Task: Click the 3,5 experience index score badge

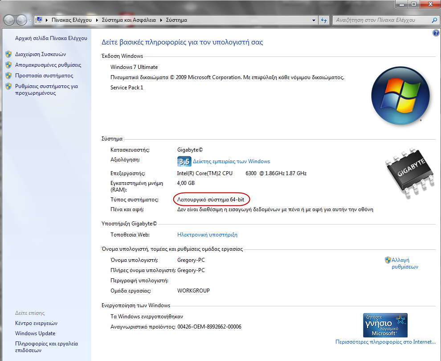Action: (x=184, y=161)
